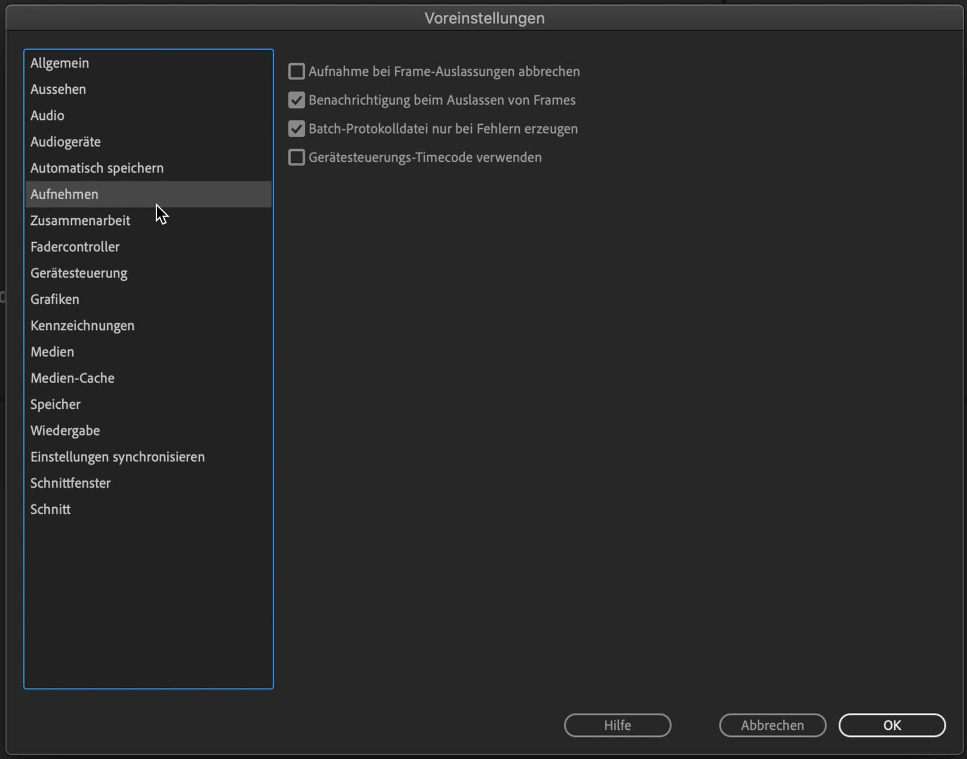
Task: Open Einstellungen synchronisieren section
Action: (x=118, y=457)
